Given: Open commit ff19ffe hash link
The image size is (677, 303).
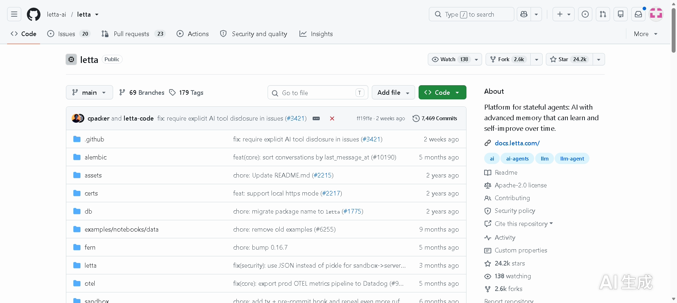Looking at the screenshot, I should click(364, 118).
